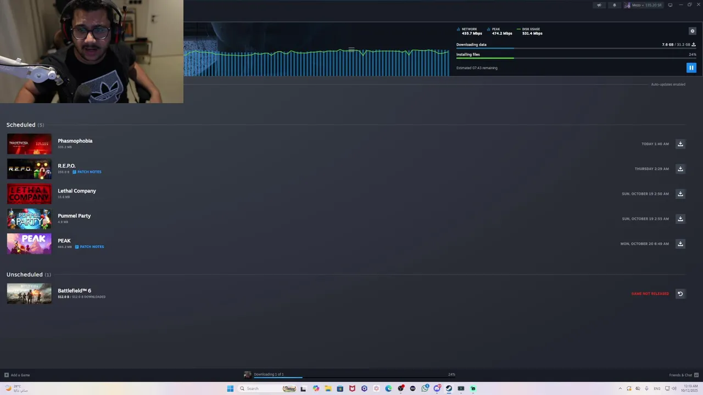Image resolution: width=703 pixels, height=395 pixels.
Task: Click the Scheduled section header
Action: (25, 125)
